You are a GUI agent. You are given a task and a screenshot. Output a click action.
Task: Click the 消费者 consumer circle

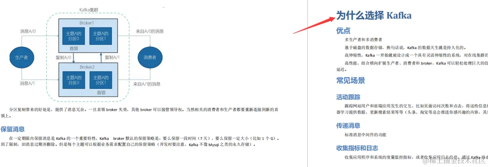coord(150,57)
